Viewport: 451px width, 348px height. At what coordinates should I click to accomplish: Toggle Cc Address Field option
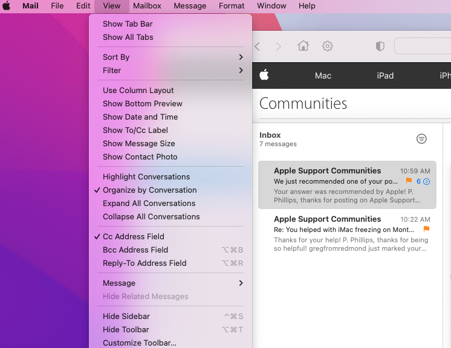pyautogui.click(x=170, y=236)
